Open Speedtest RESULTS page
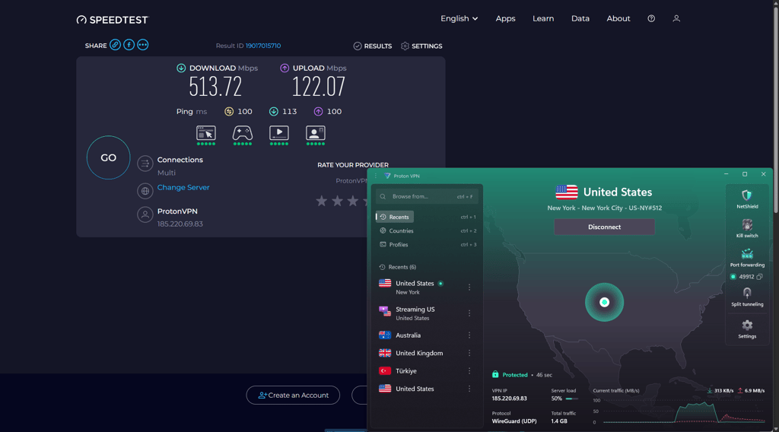Viewport: 779px width, 432px height. [373, 46]
